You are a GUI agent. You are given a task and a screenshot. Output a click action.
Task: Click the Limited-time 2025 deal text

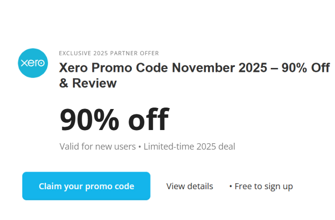click(189, 146)
